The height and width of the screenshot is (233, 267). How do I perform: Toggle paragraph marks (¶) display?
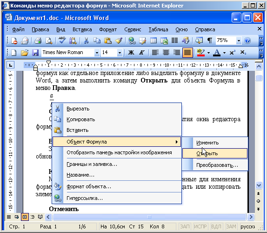coord(210,41)
